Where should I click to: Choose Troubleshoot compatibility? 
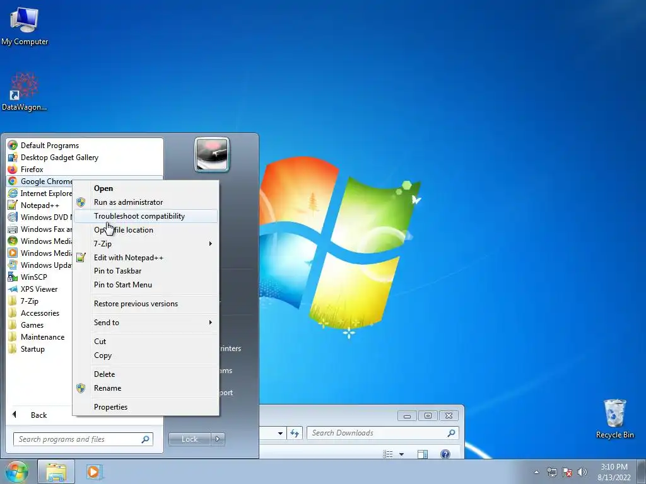pos(146,216)
